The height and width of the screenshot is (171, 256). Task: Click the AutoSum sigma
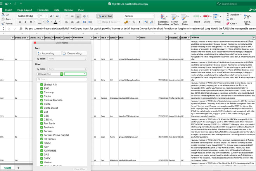pos(228,14)
